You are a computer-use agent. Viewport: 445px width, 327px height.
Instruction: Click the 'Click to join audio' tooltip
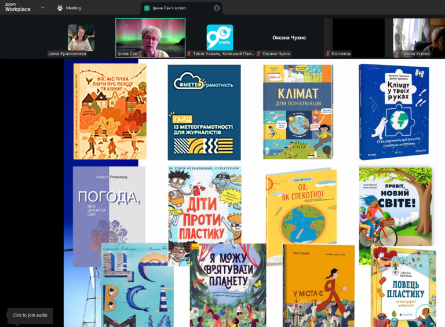(x=29, y=315)
